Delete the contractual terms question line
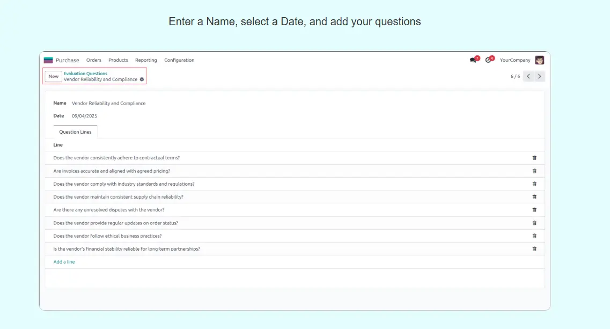Image resolution: width=610 pixels, height=329 pixels. pyautogui.click(x=534, y=158)
